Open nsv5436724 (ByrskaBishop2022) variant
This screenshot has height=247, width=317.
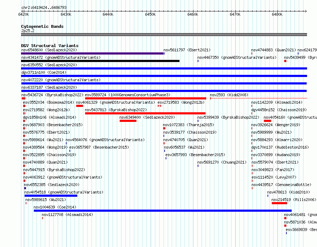[52, 95]
